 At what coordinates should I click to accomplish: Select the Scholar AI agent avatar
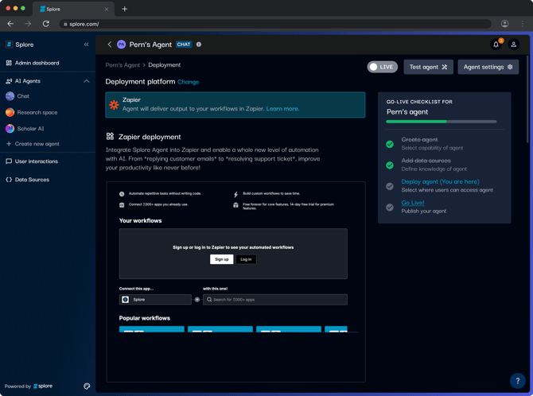click(x=10, y=129)
